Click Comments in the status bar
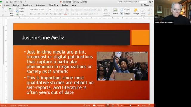Viewport: 191px width, 107px height. (98, 105)
